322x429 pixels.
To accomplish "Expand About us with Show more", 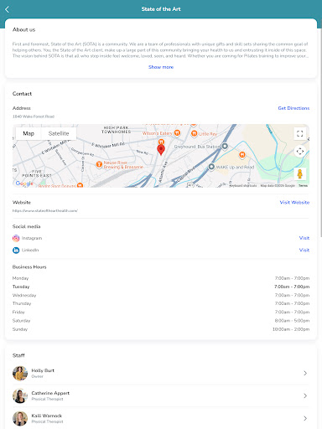I will tap(161, 67).
